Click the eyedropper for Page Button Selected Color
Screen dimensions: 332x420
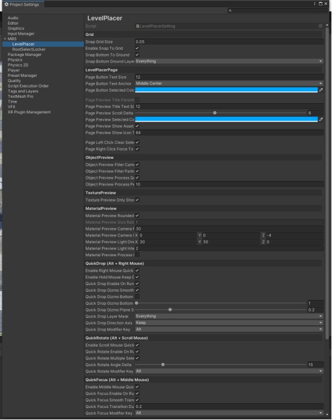[x=321, y=90]
